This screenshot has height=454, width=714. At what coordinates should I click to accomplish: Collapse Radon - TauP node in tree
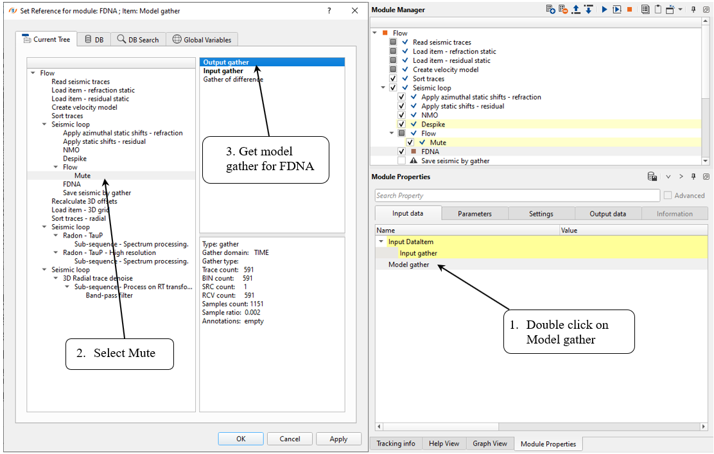[56, 236]
